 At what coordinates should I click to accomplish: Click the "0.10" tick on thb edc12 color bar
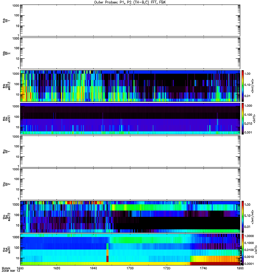pos(247,85)
